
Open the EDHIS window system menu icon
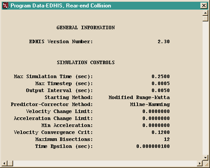pos(6,6)
